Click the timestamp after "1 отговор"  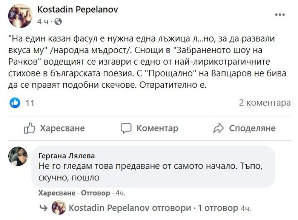pos(246,208)
